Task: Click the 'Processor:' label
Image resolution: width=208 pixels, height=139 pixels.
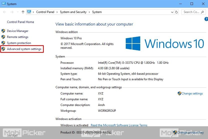Action: point(67,62)
